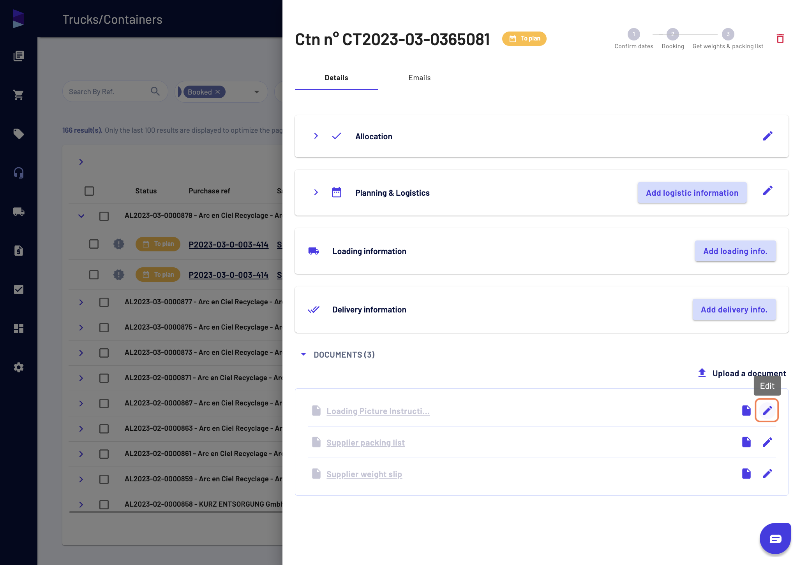The width and height of the screenshot is (801, 565).
Task: Click Add loading info. button
Action: (735, 251)
